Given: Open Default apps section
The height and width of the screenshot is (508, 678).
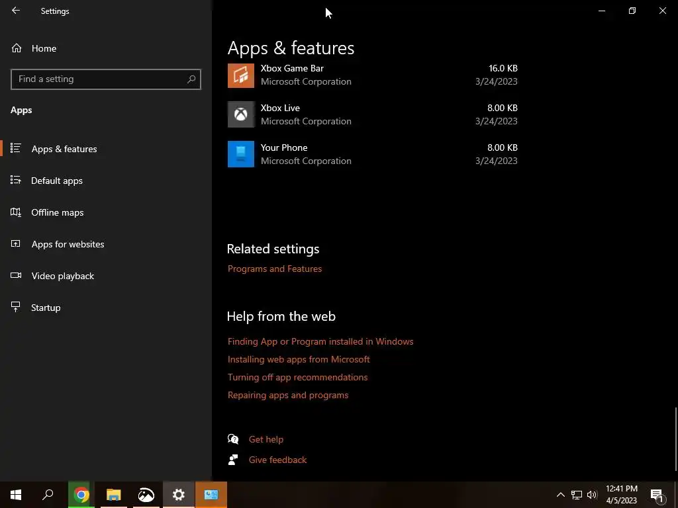Looking at the screenshot, I should click(x=57, y=181).
